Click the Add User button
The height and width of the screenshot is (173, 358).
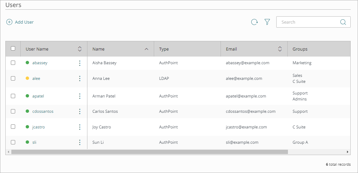click(20, 22)
